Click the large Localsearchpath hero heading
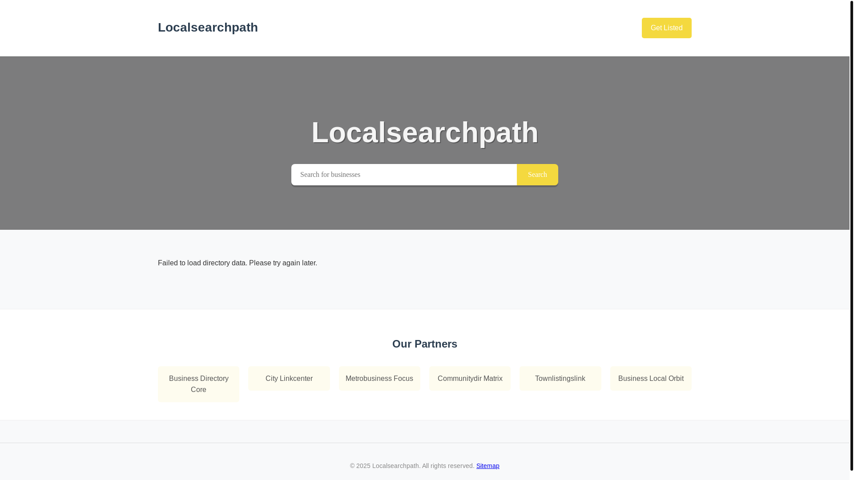 pyautogui.click(x=425, y=132)
